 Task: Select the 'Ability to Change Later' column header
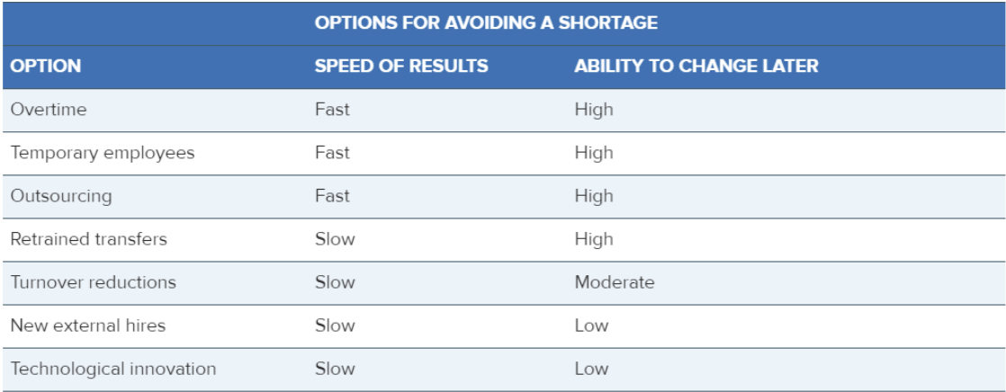point(696,67)
